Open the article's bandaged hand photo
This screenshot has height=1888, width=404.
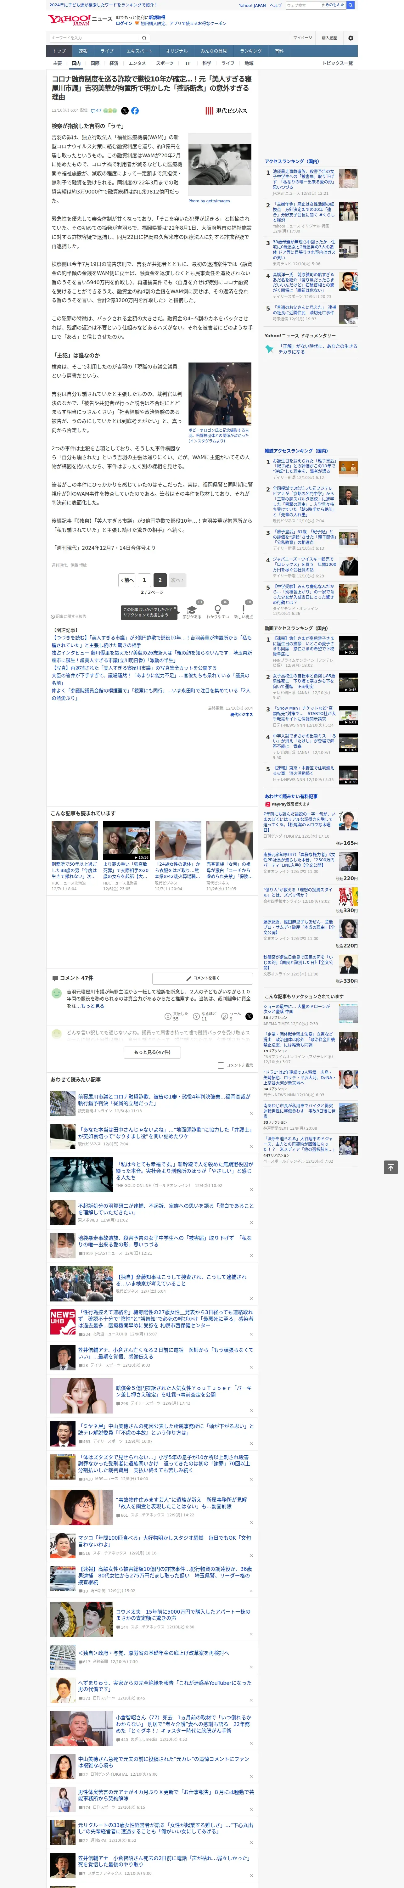point(220,165)
